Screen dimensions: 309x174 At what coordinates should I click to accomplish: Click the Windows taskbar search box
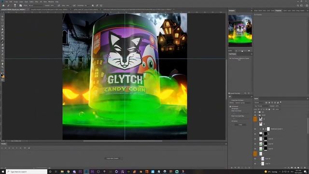(x=27, y=172)
